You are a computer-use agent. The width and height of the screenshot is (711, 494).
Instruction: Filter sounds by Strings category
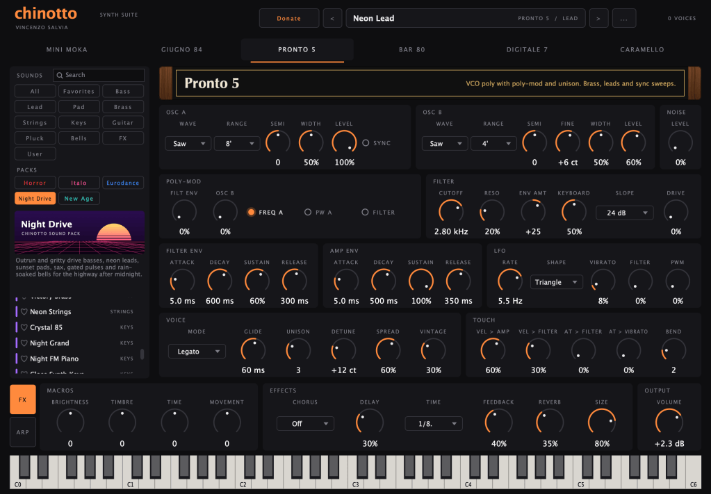tap(35, 122)
